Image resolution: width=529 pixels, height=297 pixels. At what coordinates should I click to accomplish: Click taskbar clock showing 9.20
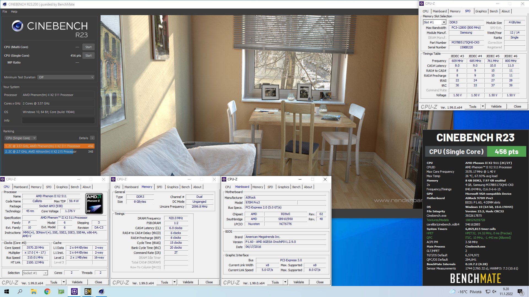(506, 291)
